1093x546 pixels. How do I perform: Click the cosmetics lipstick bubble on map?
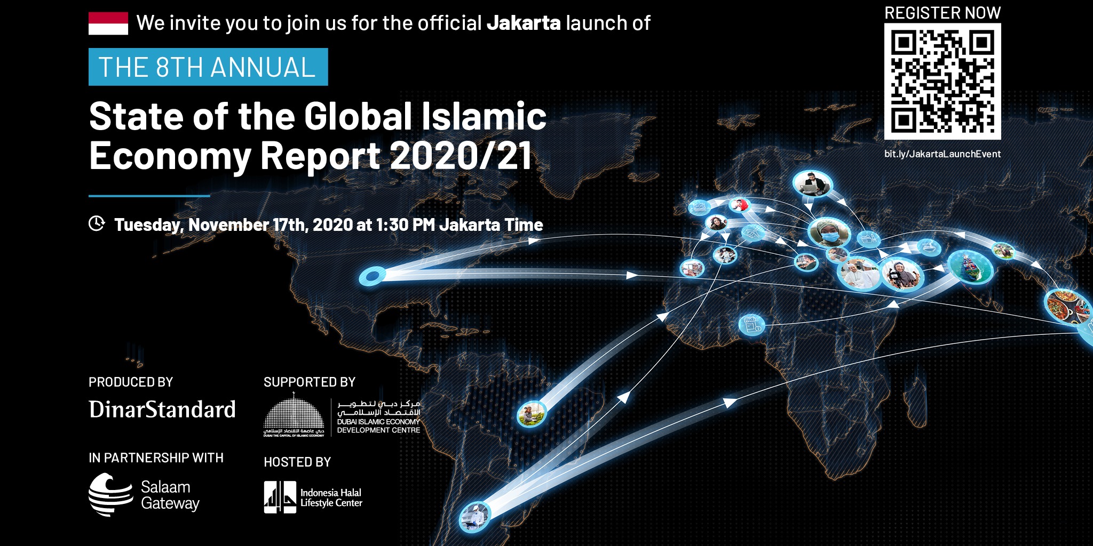868,239
